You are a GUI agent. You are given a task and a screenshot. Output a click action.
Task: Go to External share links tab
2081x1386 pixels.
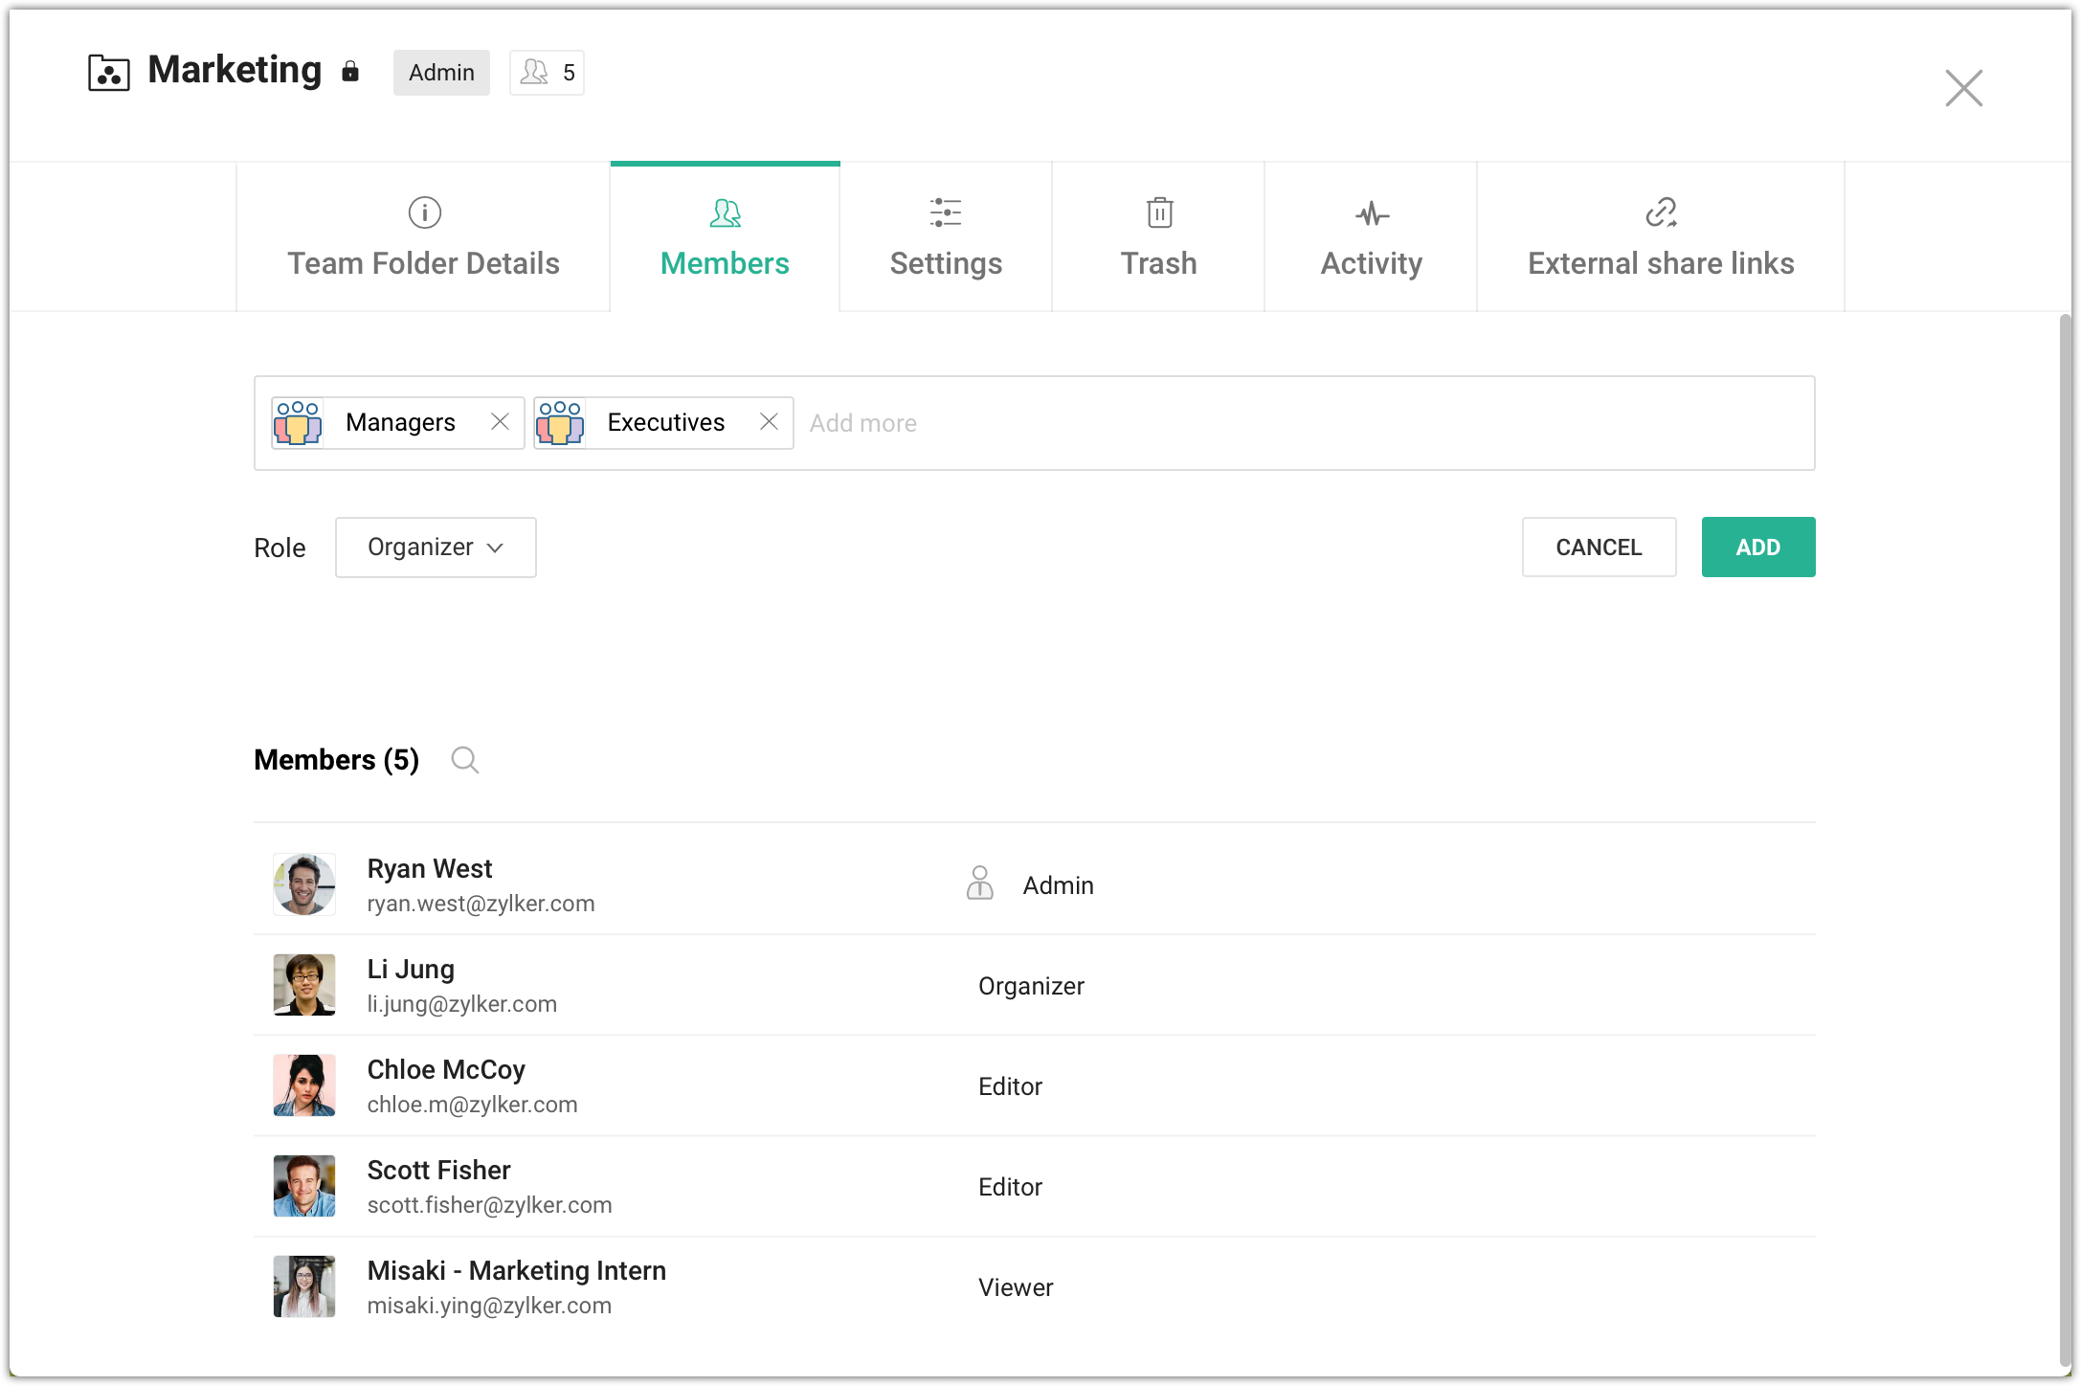pyautogui.click(x=1660, y=237)
